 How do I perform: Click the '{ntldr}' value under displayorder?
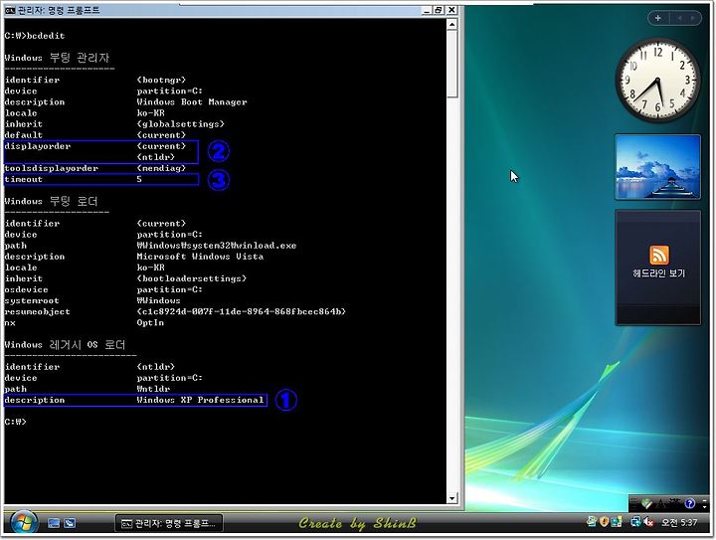tap(156, 157)
